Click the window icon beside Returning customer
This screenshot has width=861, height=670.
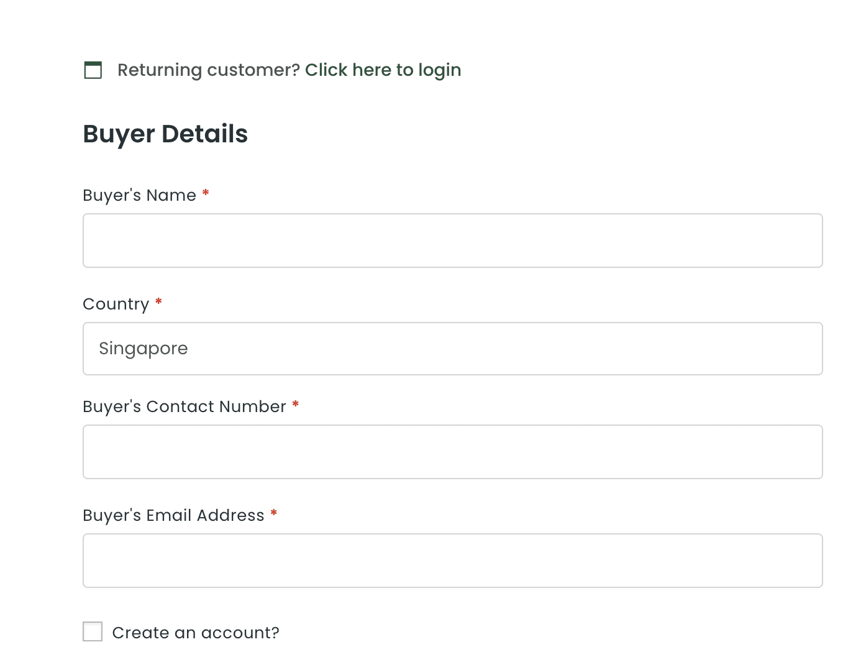tap(93, 70)
